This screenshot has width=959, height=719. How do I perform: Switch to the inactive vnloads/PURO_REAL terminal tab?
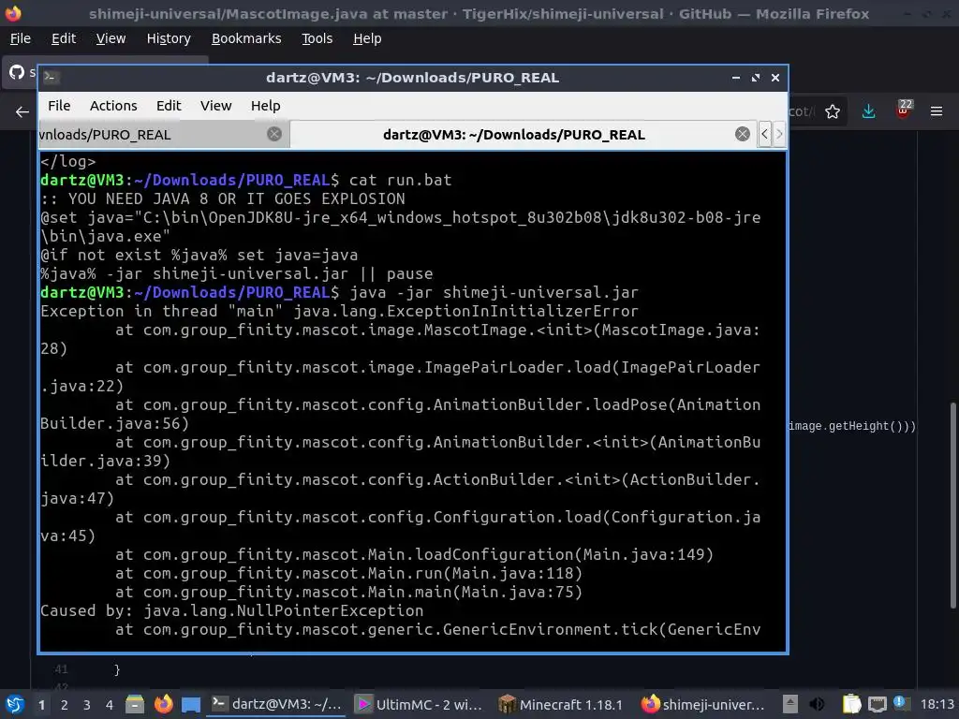click(164, 135)
